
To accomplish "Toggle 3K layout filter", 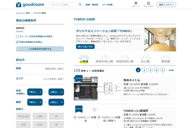I will click(x=56, y=124).
